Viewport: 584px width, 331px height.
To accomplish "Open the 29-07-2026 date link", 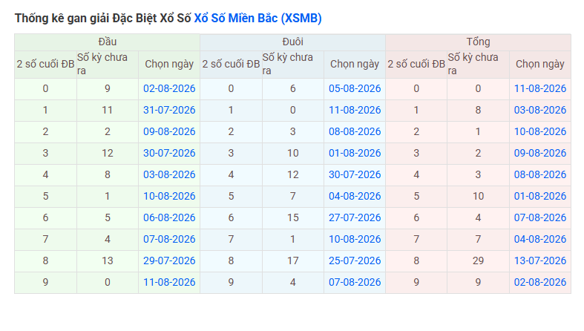I will pos(169,260).
